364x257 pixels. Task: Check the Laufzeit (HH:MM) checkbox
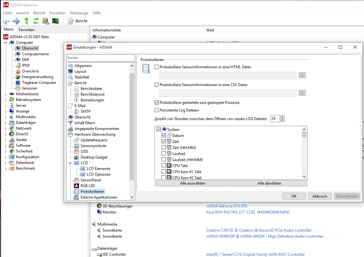(164, 159)
